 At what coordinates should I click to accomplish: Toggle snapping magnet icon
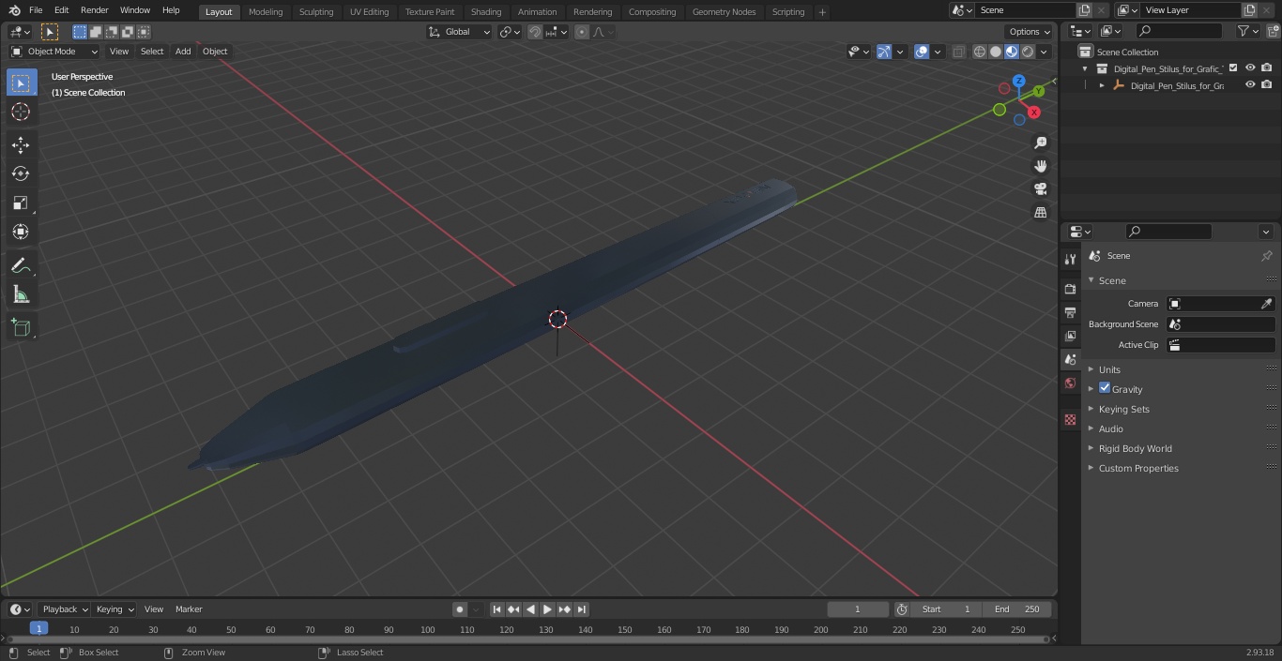[x=535, y=32]
